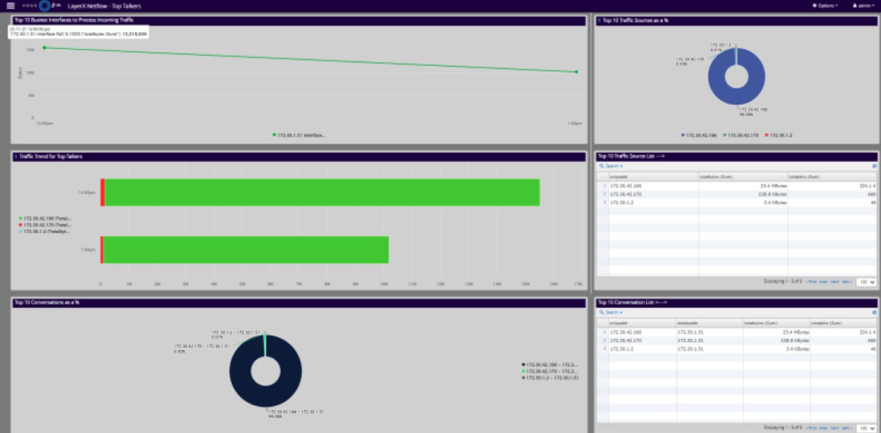Click the 1:00pm data point on line chart
The width and height of the screenshot is (881, 433).
click(x=576, y=72)
